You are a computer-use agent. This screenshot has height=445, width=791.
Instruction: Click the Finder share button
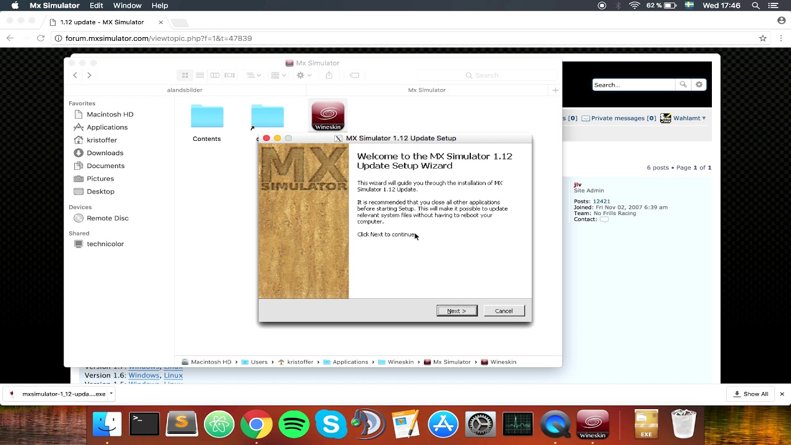tap(329, 75)
